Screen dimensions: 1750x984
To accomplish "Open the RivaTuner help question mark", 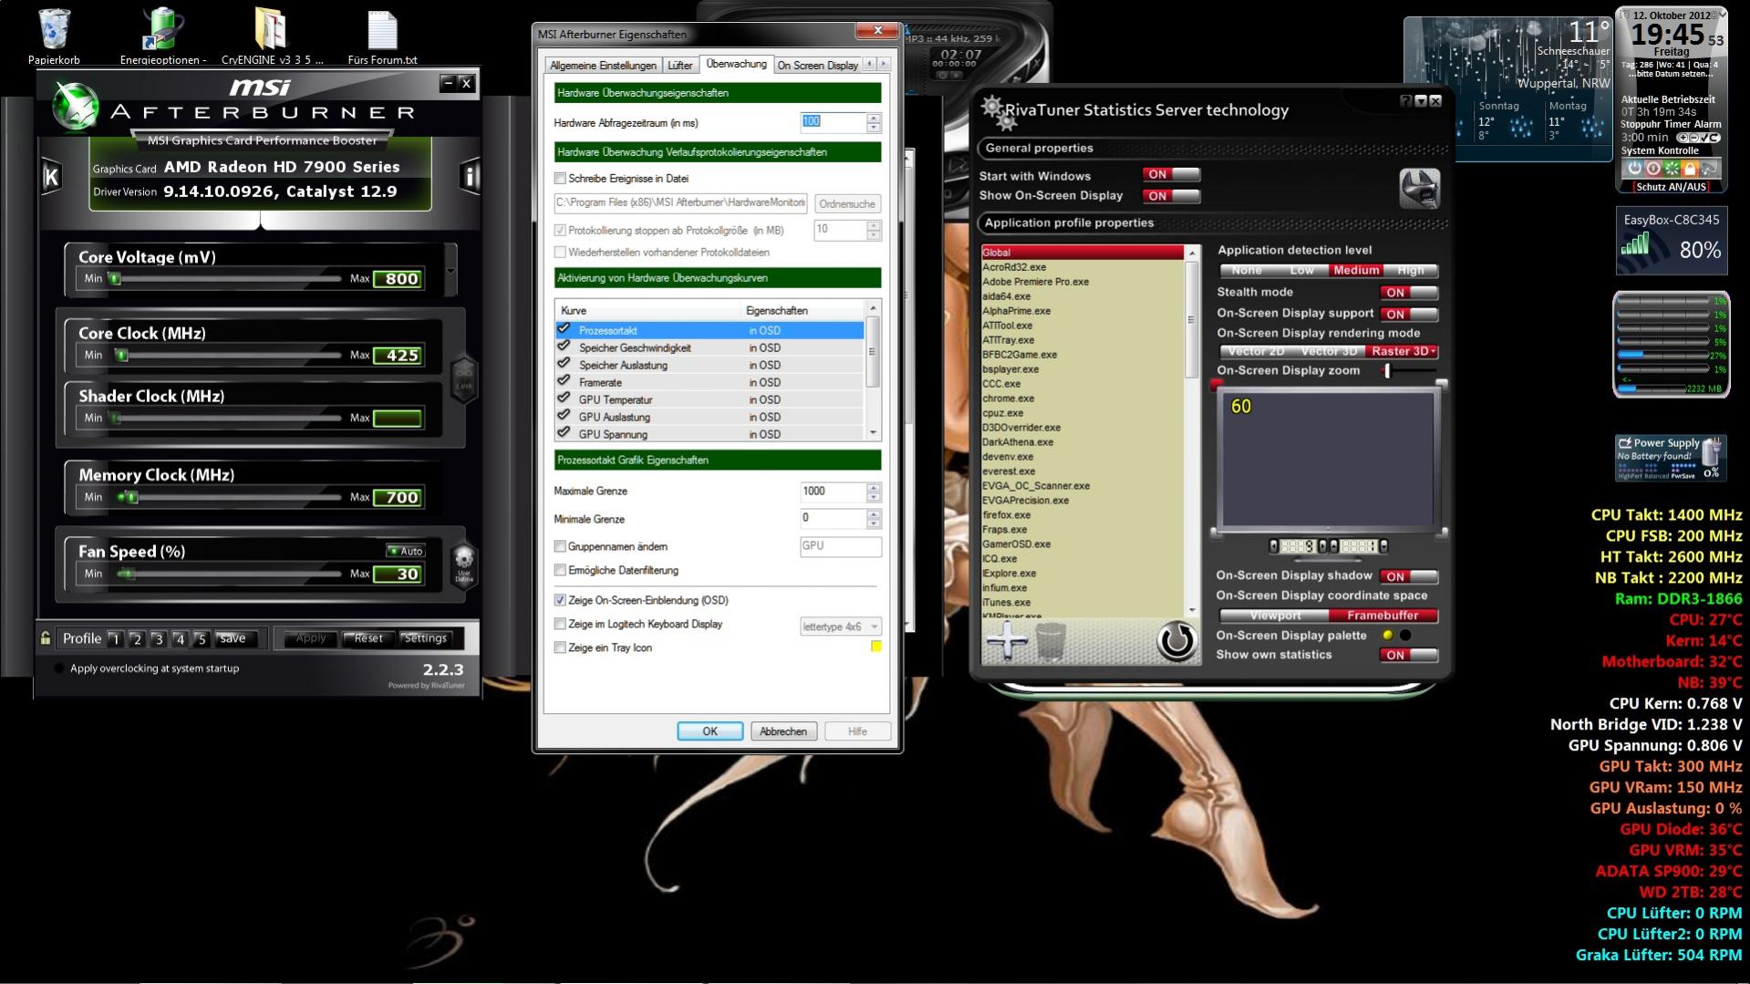I will pyautogui.click(x=1405, y=100).
